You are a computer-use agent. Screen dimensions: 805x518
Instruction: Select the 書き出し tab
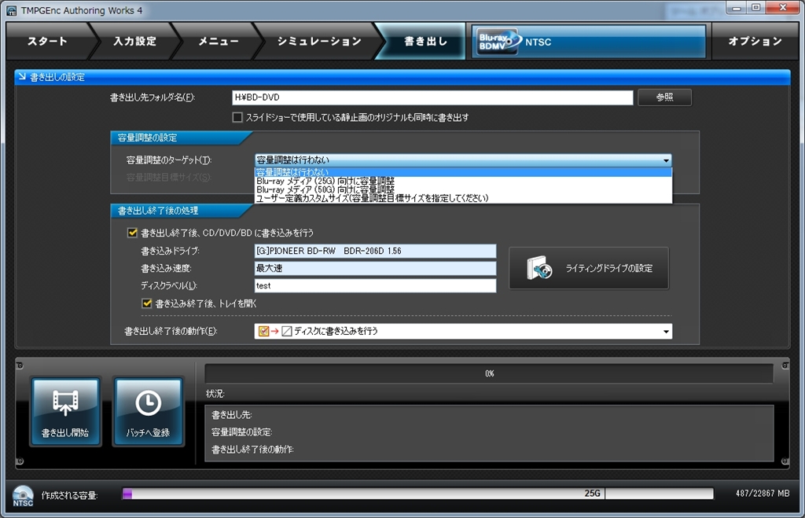425,41
